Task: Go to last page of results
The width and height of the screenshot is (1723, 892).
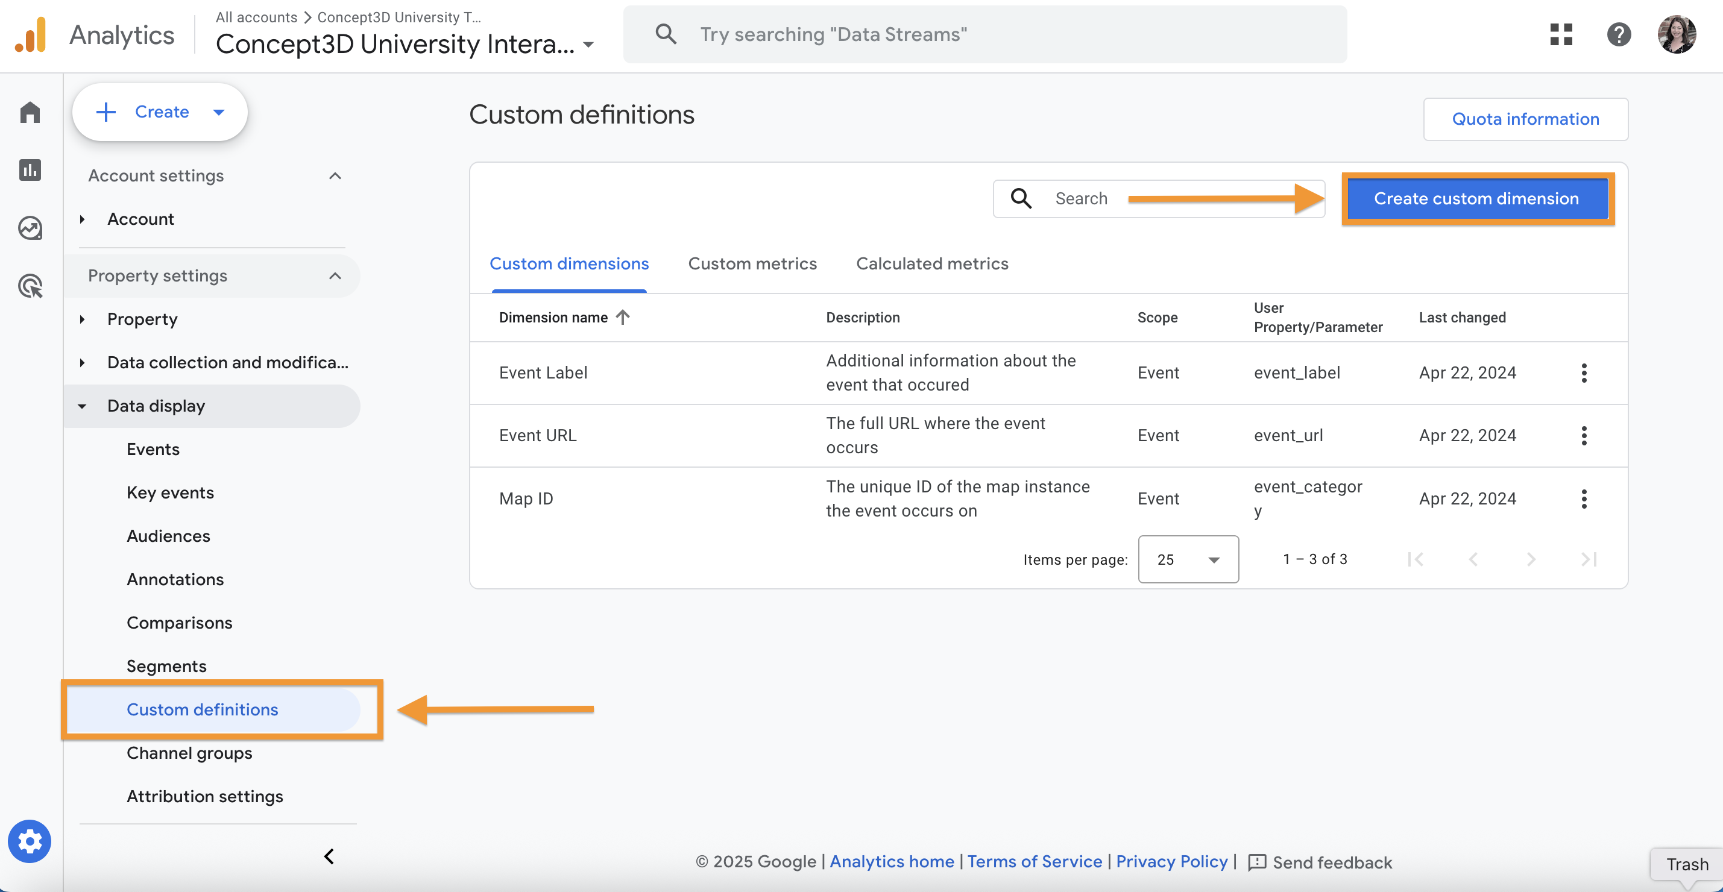Action: point(1589,559)
